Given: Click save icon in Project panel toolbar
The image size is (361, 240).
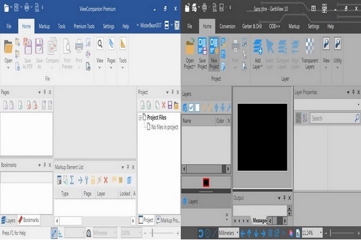Looking at the screenshot, I should click(170, 105).
